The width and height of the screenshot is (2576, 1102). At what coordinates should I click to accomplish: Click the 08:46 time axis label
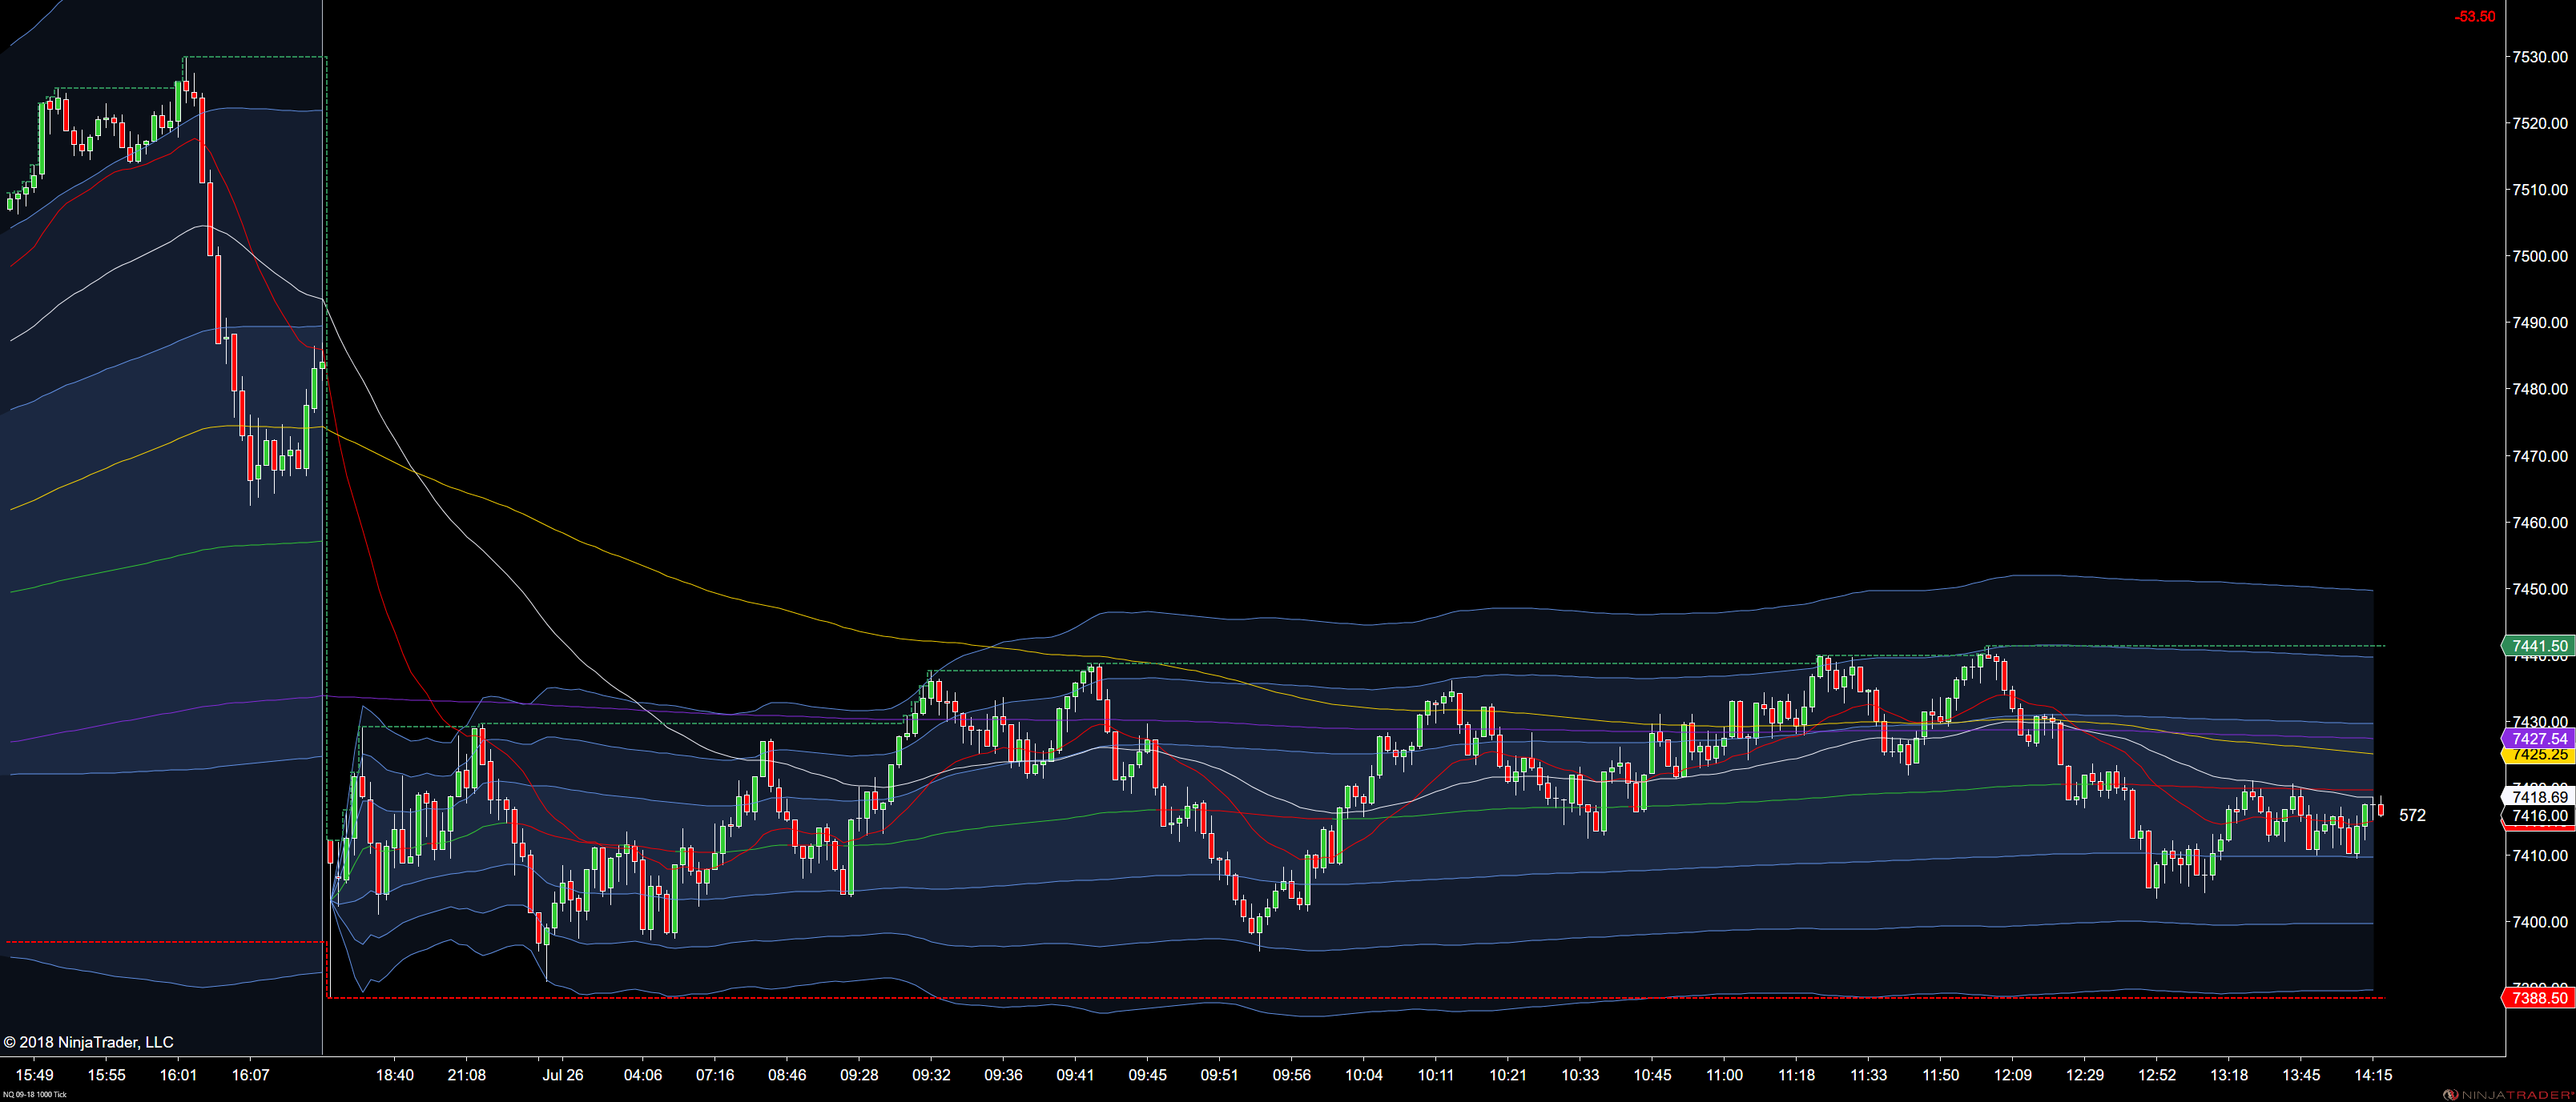[x=786, y=1075]
